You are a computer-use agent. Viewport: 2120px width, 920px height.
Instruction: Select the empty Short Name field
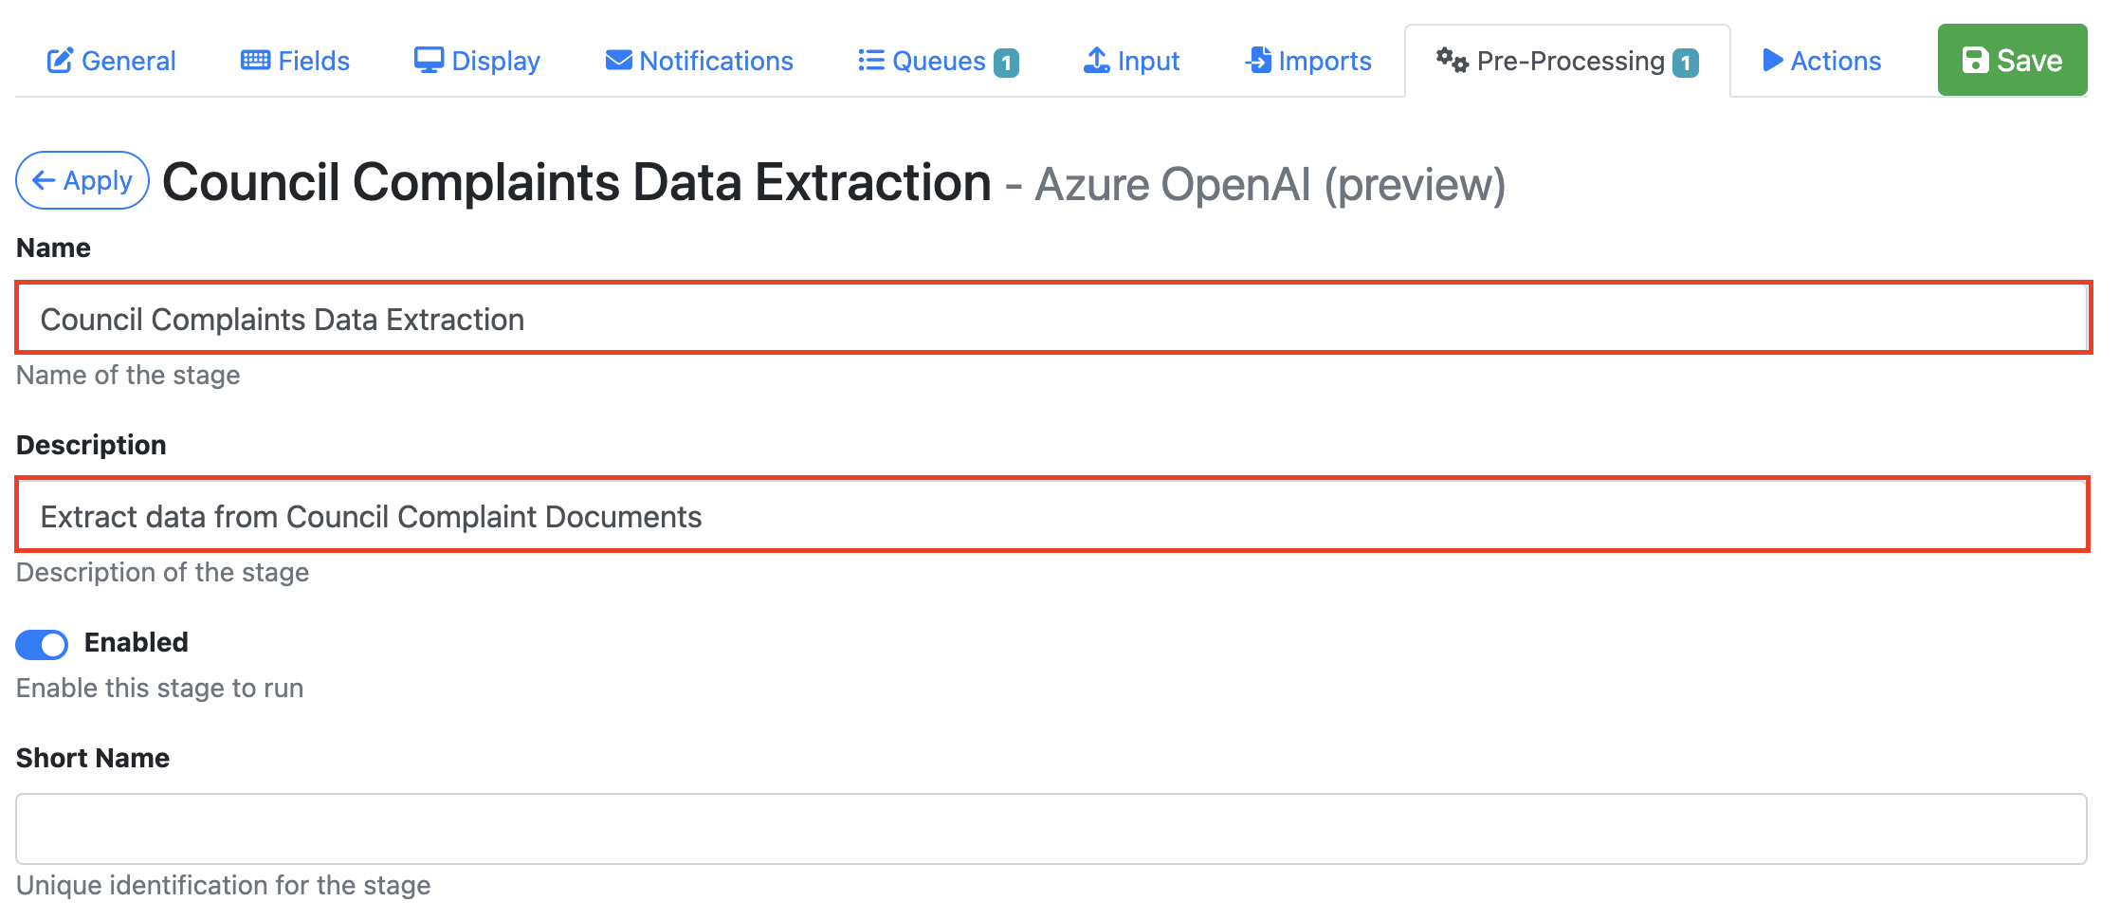click(x=1051, y=829)
